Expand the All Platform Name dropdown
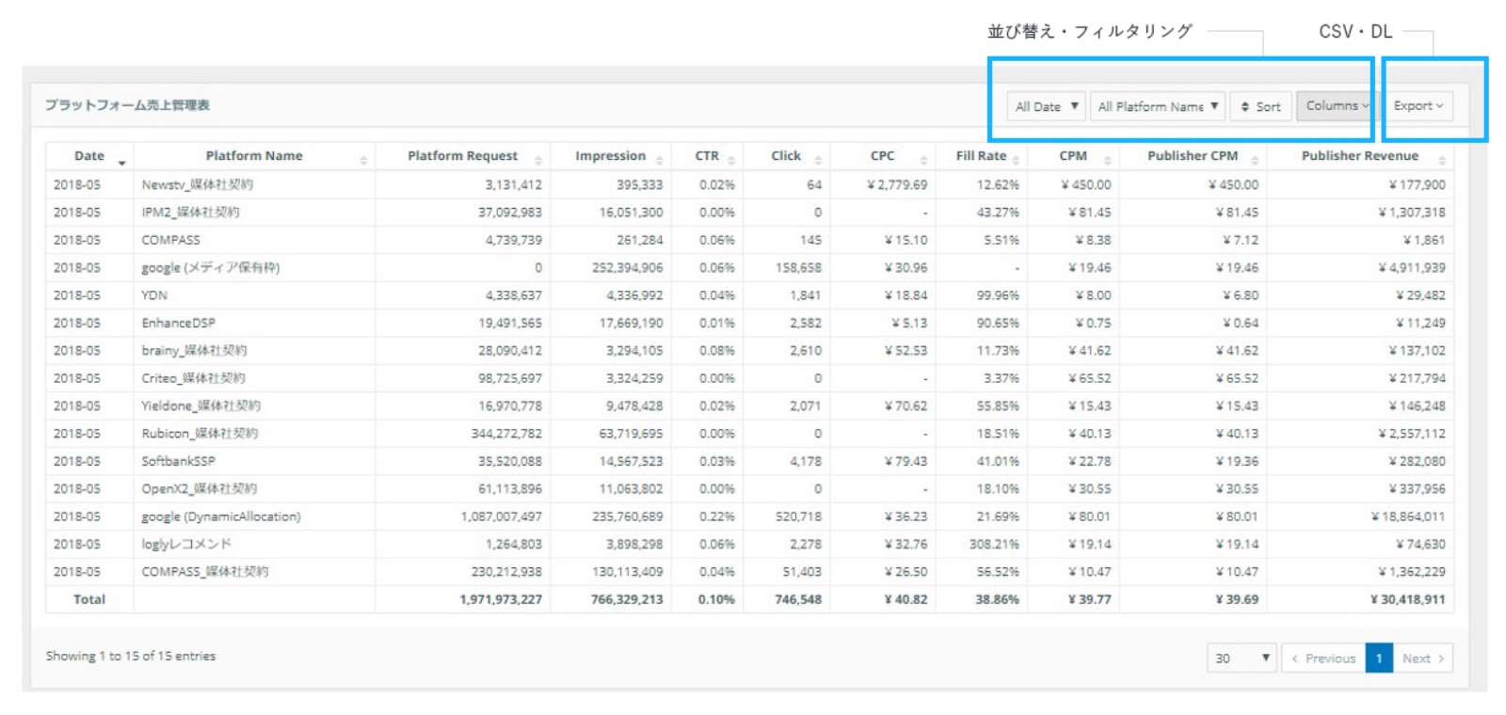The image size is (1506, 715). [1158, 106]
